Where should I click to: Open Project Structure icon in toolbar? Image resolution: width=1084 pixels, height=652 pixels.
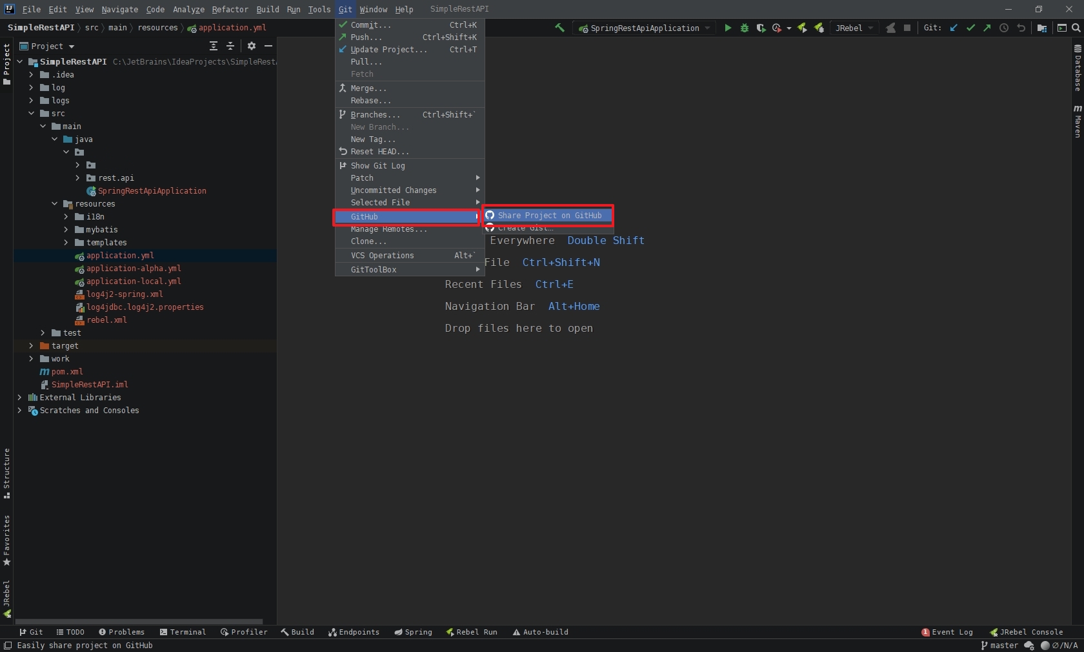coord(1042,28)
